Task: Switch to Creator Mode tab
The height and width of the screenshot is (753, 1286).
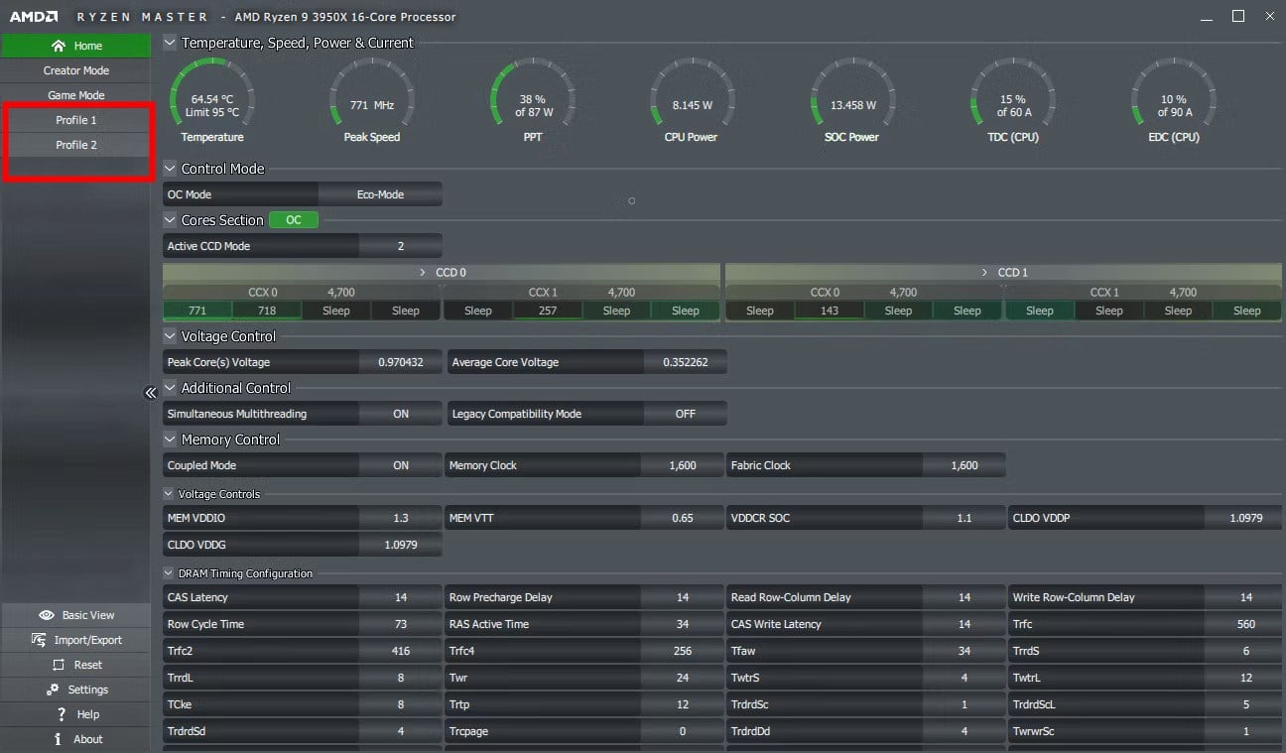Action: pyautogui.click(x=75, y=70)
